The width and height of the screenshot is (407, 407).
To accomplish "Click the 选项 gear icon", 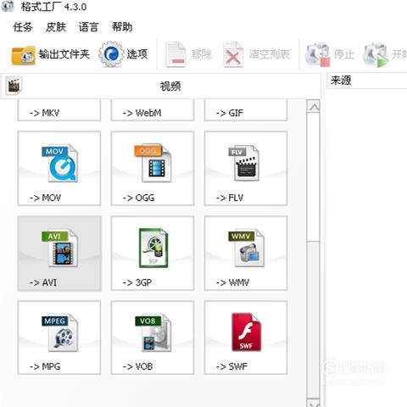I will point(111,54).
